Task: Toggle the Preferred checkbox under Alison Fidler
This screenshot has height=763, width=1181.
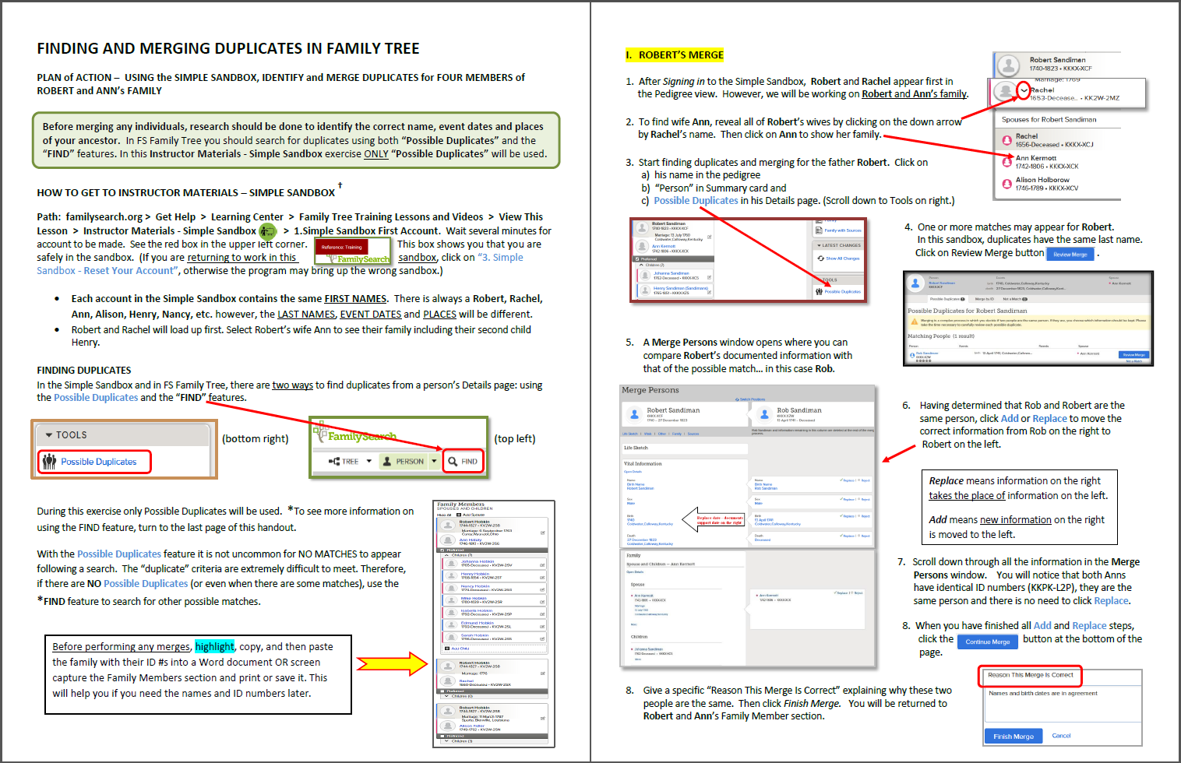Action: [442, 736]
